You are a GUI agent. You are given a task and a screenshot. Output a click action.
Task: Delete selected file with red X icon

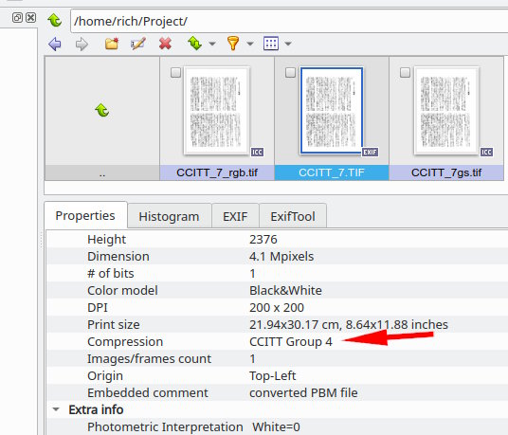click(x=165, y=44)
